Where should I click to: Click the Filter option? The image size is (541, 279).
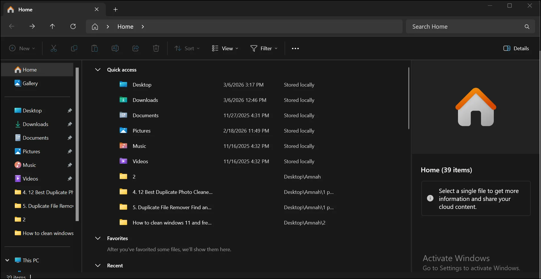click(x=264, y=48)
